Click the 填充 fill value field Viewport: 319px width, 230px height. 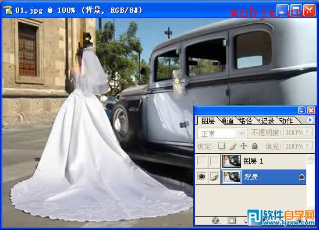pos(298,146)
